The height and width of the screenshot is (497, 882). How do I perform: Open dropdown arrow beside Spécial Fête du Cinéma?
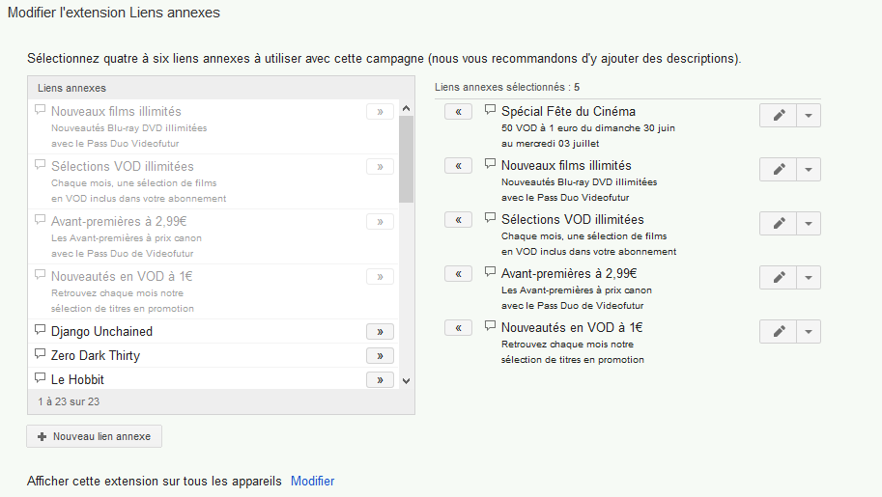[x=809, y=115]
